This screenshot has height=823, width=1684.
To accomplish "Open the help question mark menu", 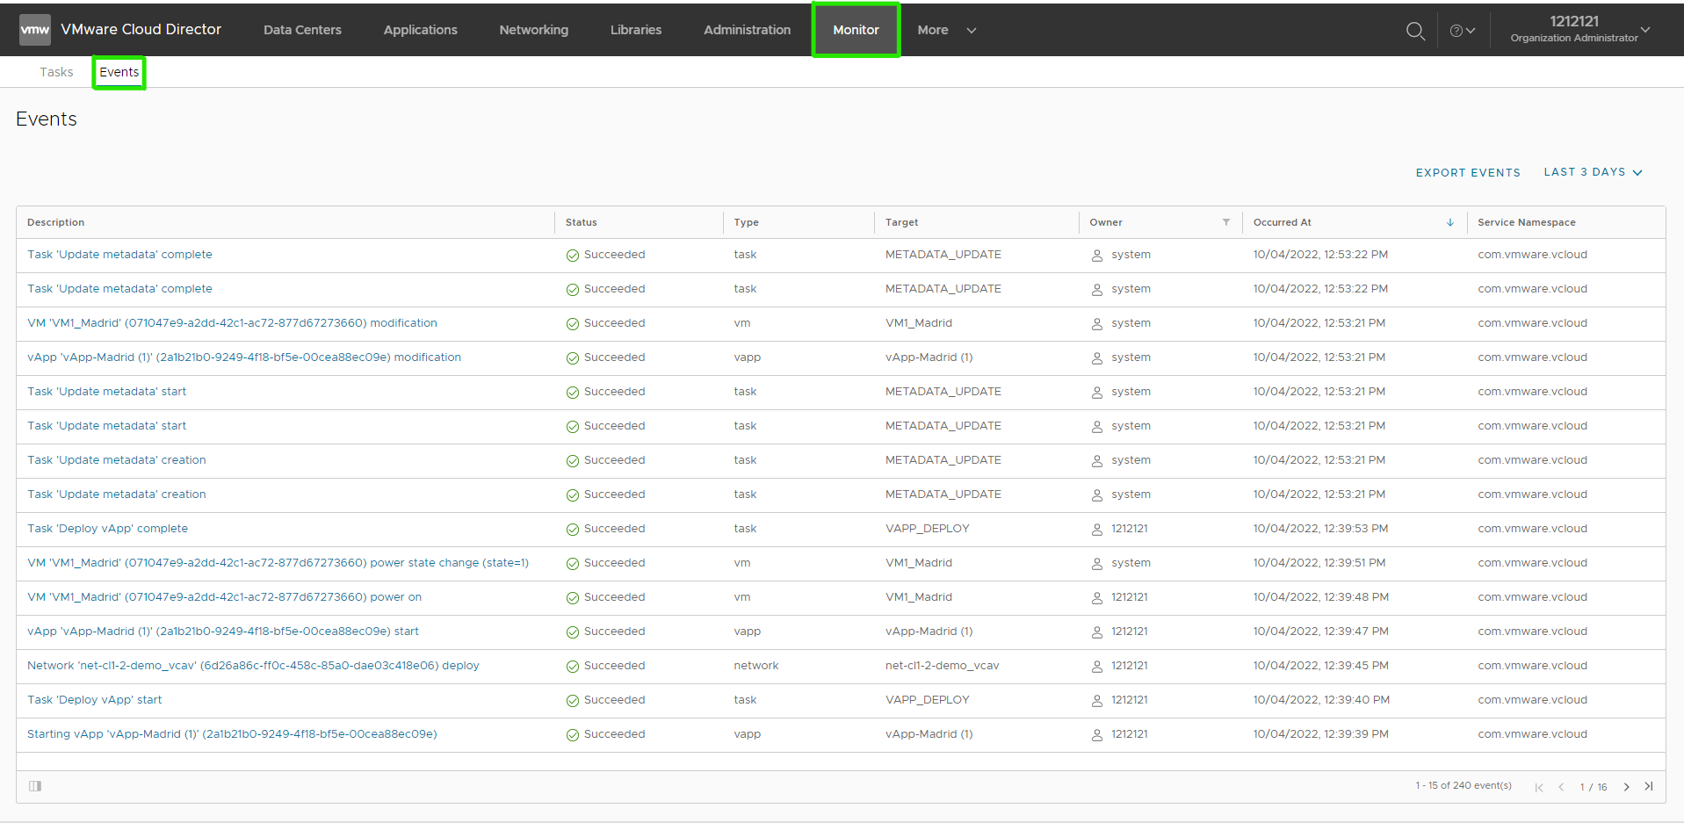I will tap(1462, 31).
